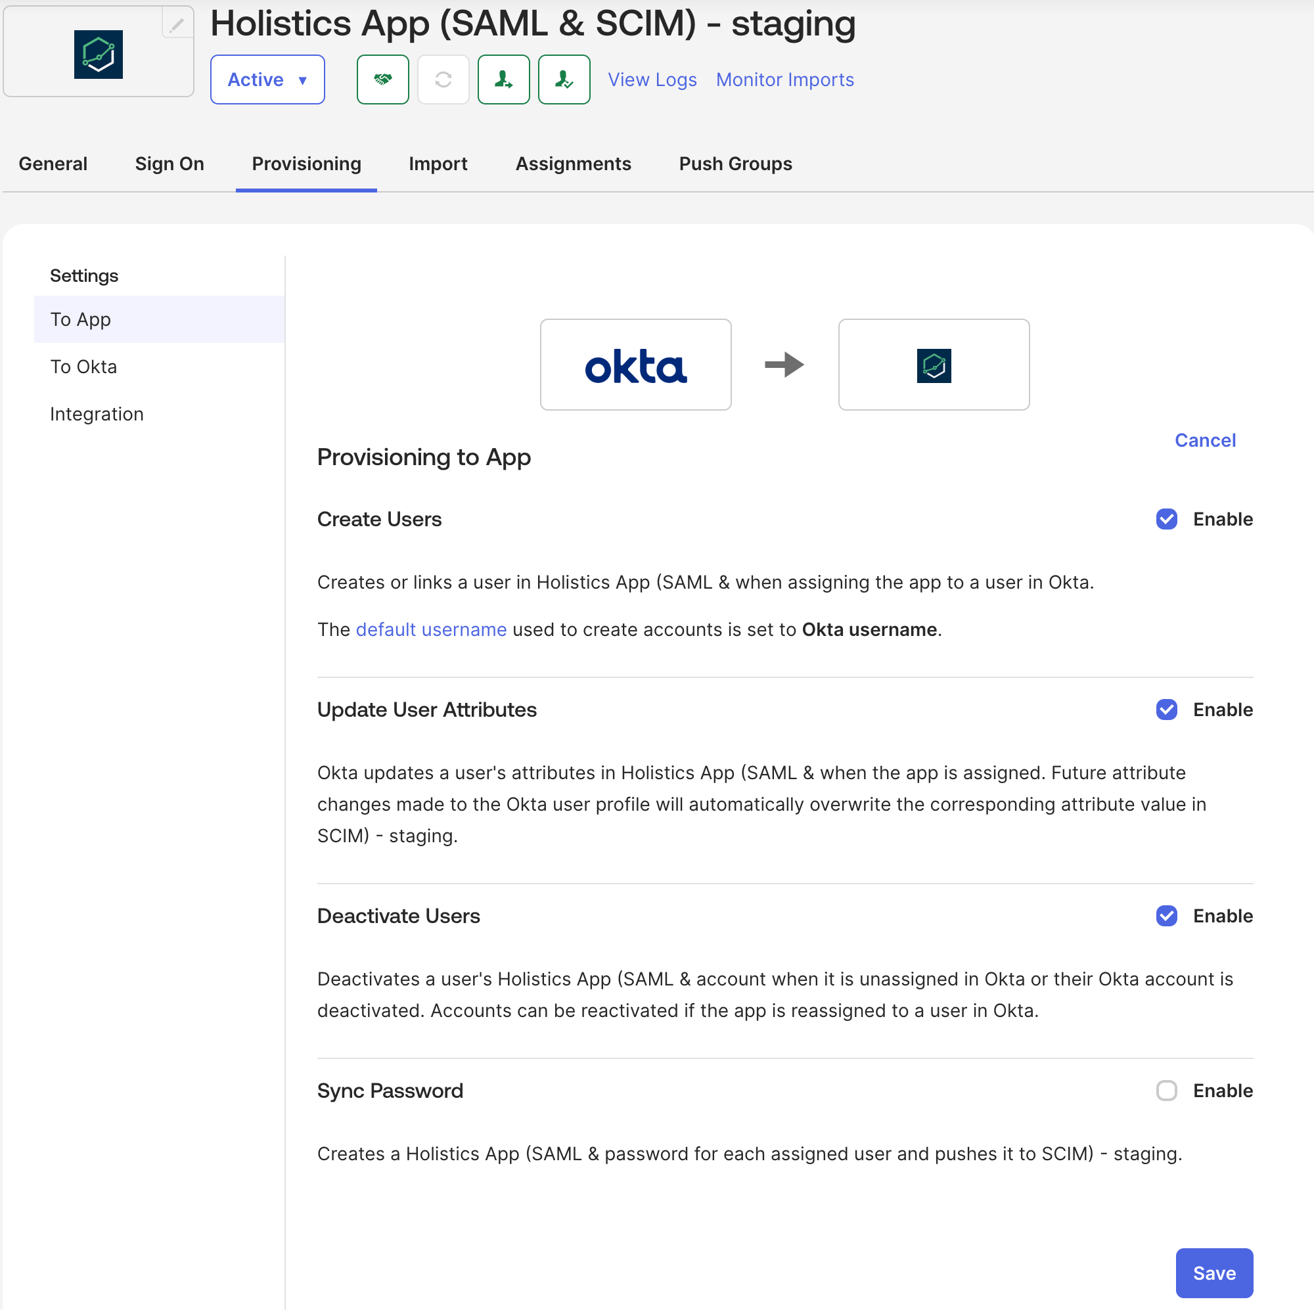Disable the Create Users checkbox
Screen dimensions: 1314x1310
coord(1166,519)
